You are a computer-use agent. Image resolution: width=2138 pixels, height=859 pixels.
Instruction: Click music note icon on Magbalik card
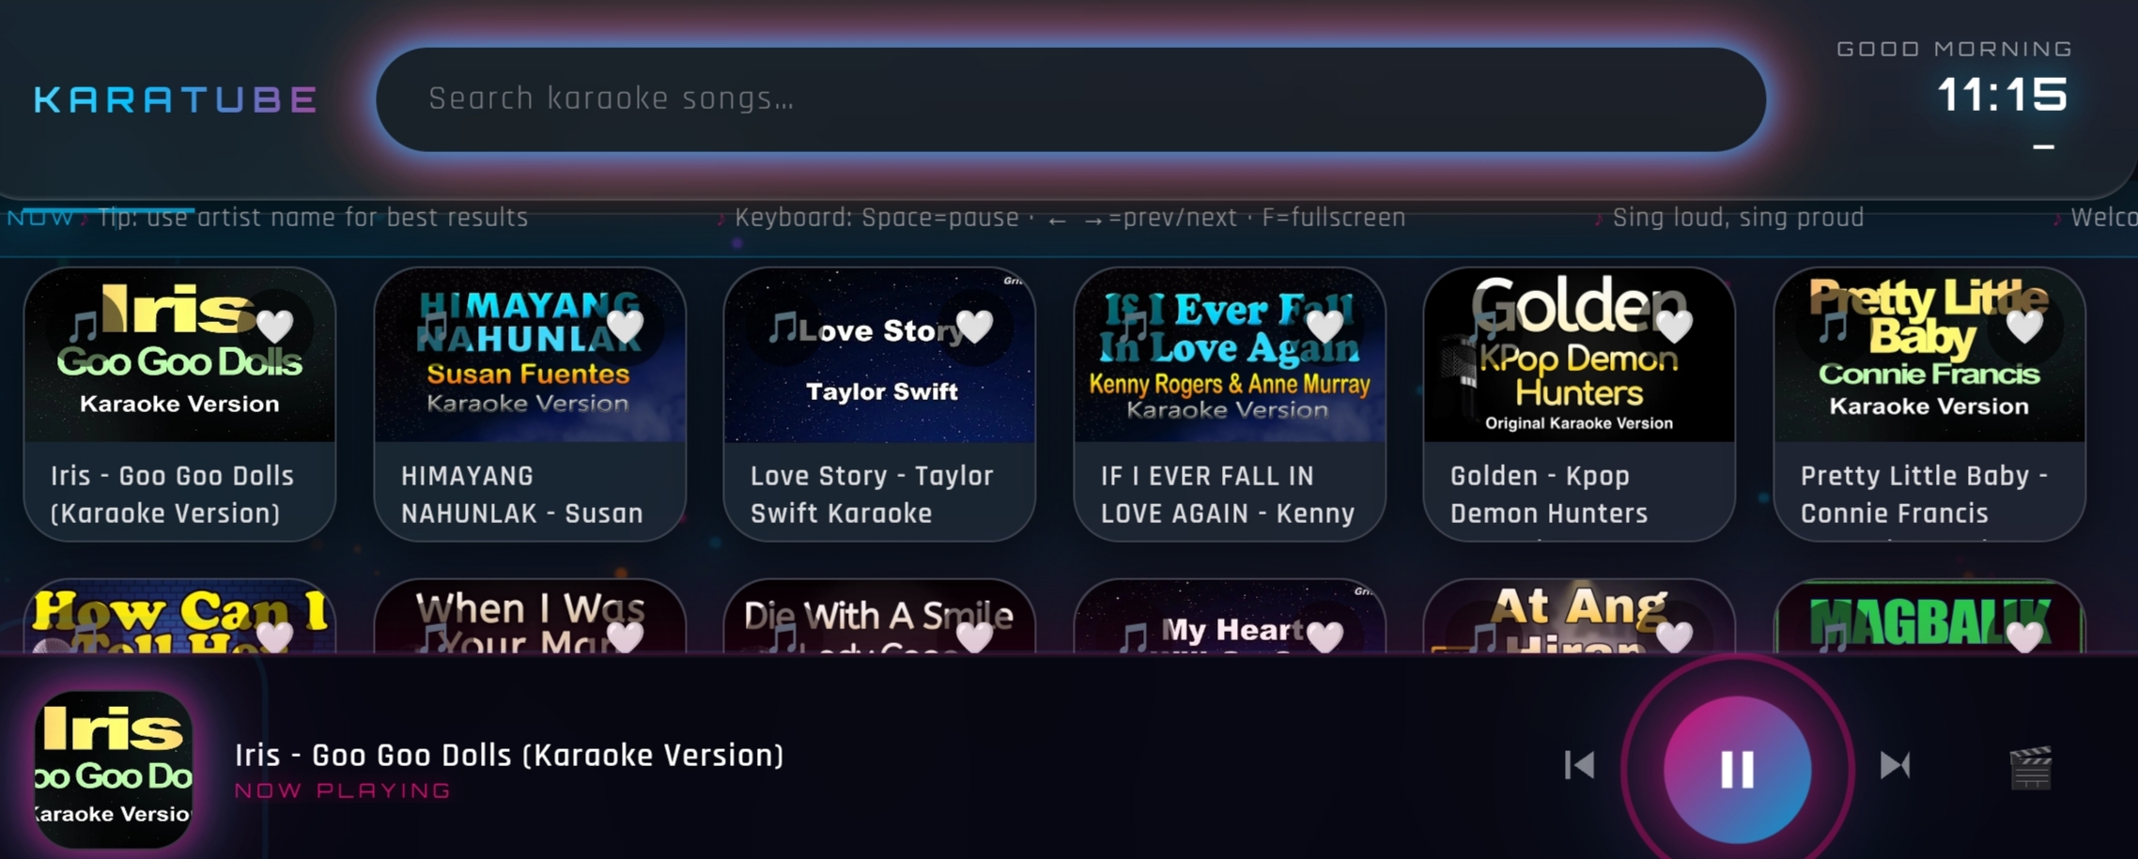pos(1833,638)
